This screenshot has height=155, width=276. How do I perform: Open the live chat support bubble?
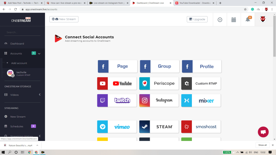[x=263, y=132]
